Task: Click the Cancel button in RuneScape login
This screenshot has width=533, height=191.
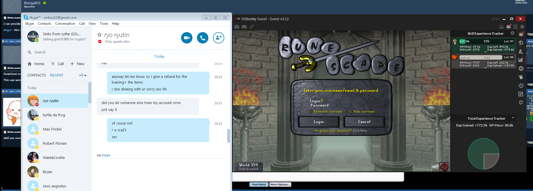Action: point(364,122)
